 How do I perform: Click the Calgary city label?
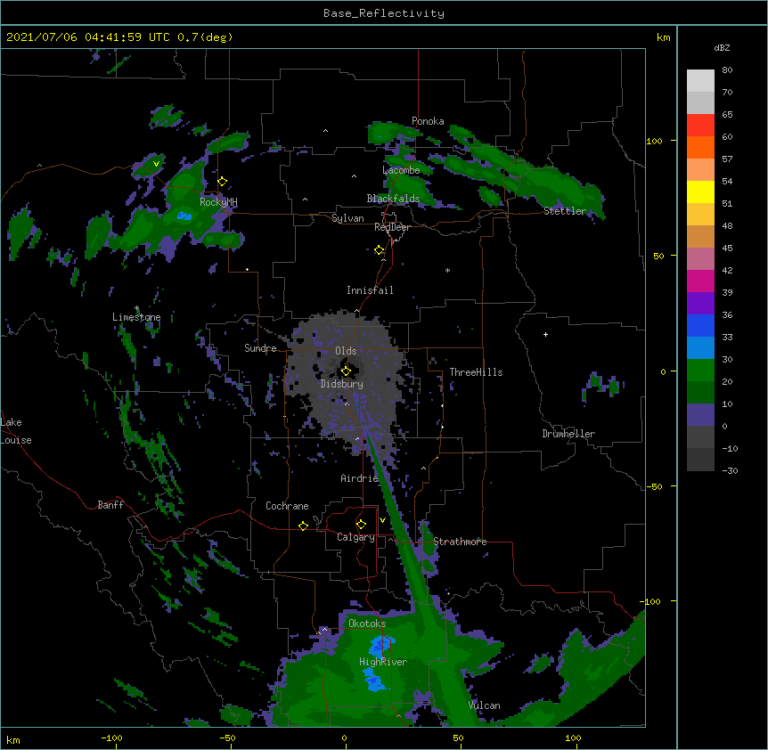(x=355, y=537)
